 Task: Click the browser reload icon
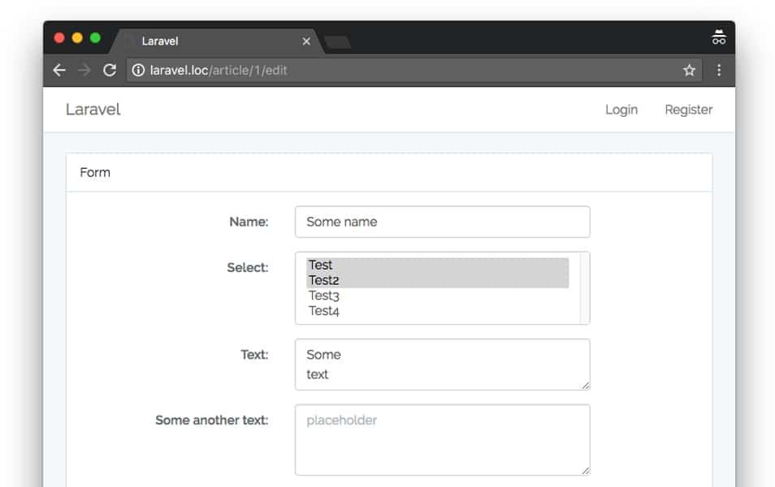click(110, 70)
